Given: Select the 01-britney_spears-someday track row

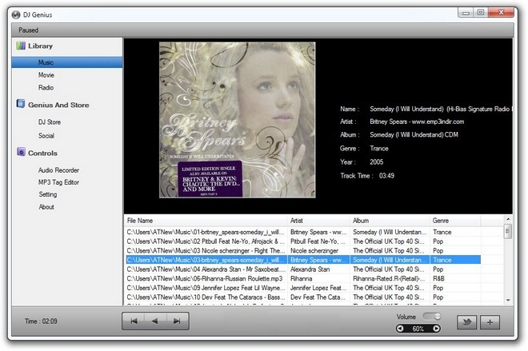Looking at the screenshot, I should click(x=303, y=232).
